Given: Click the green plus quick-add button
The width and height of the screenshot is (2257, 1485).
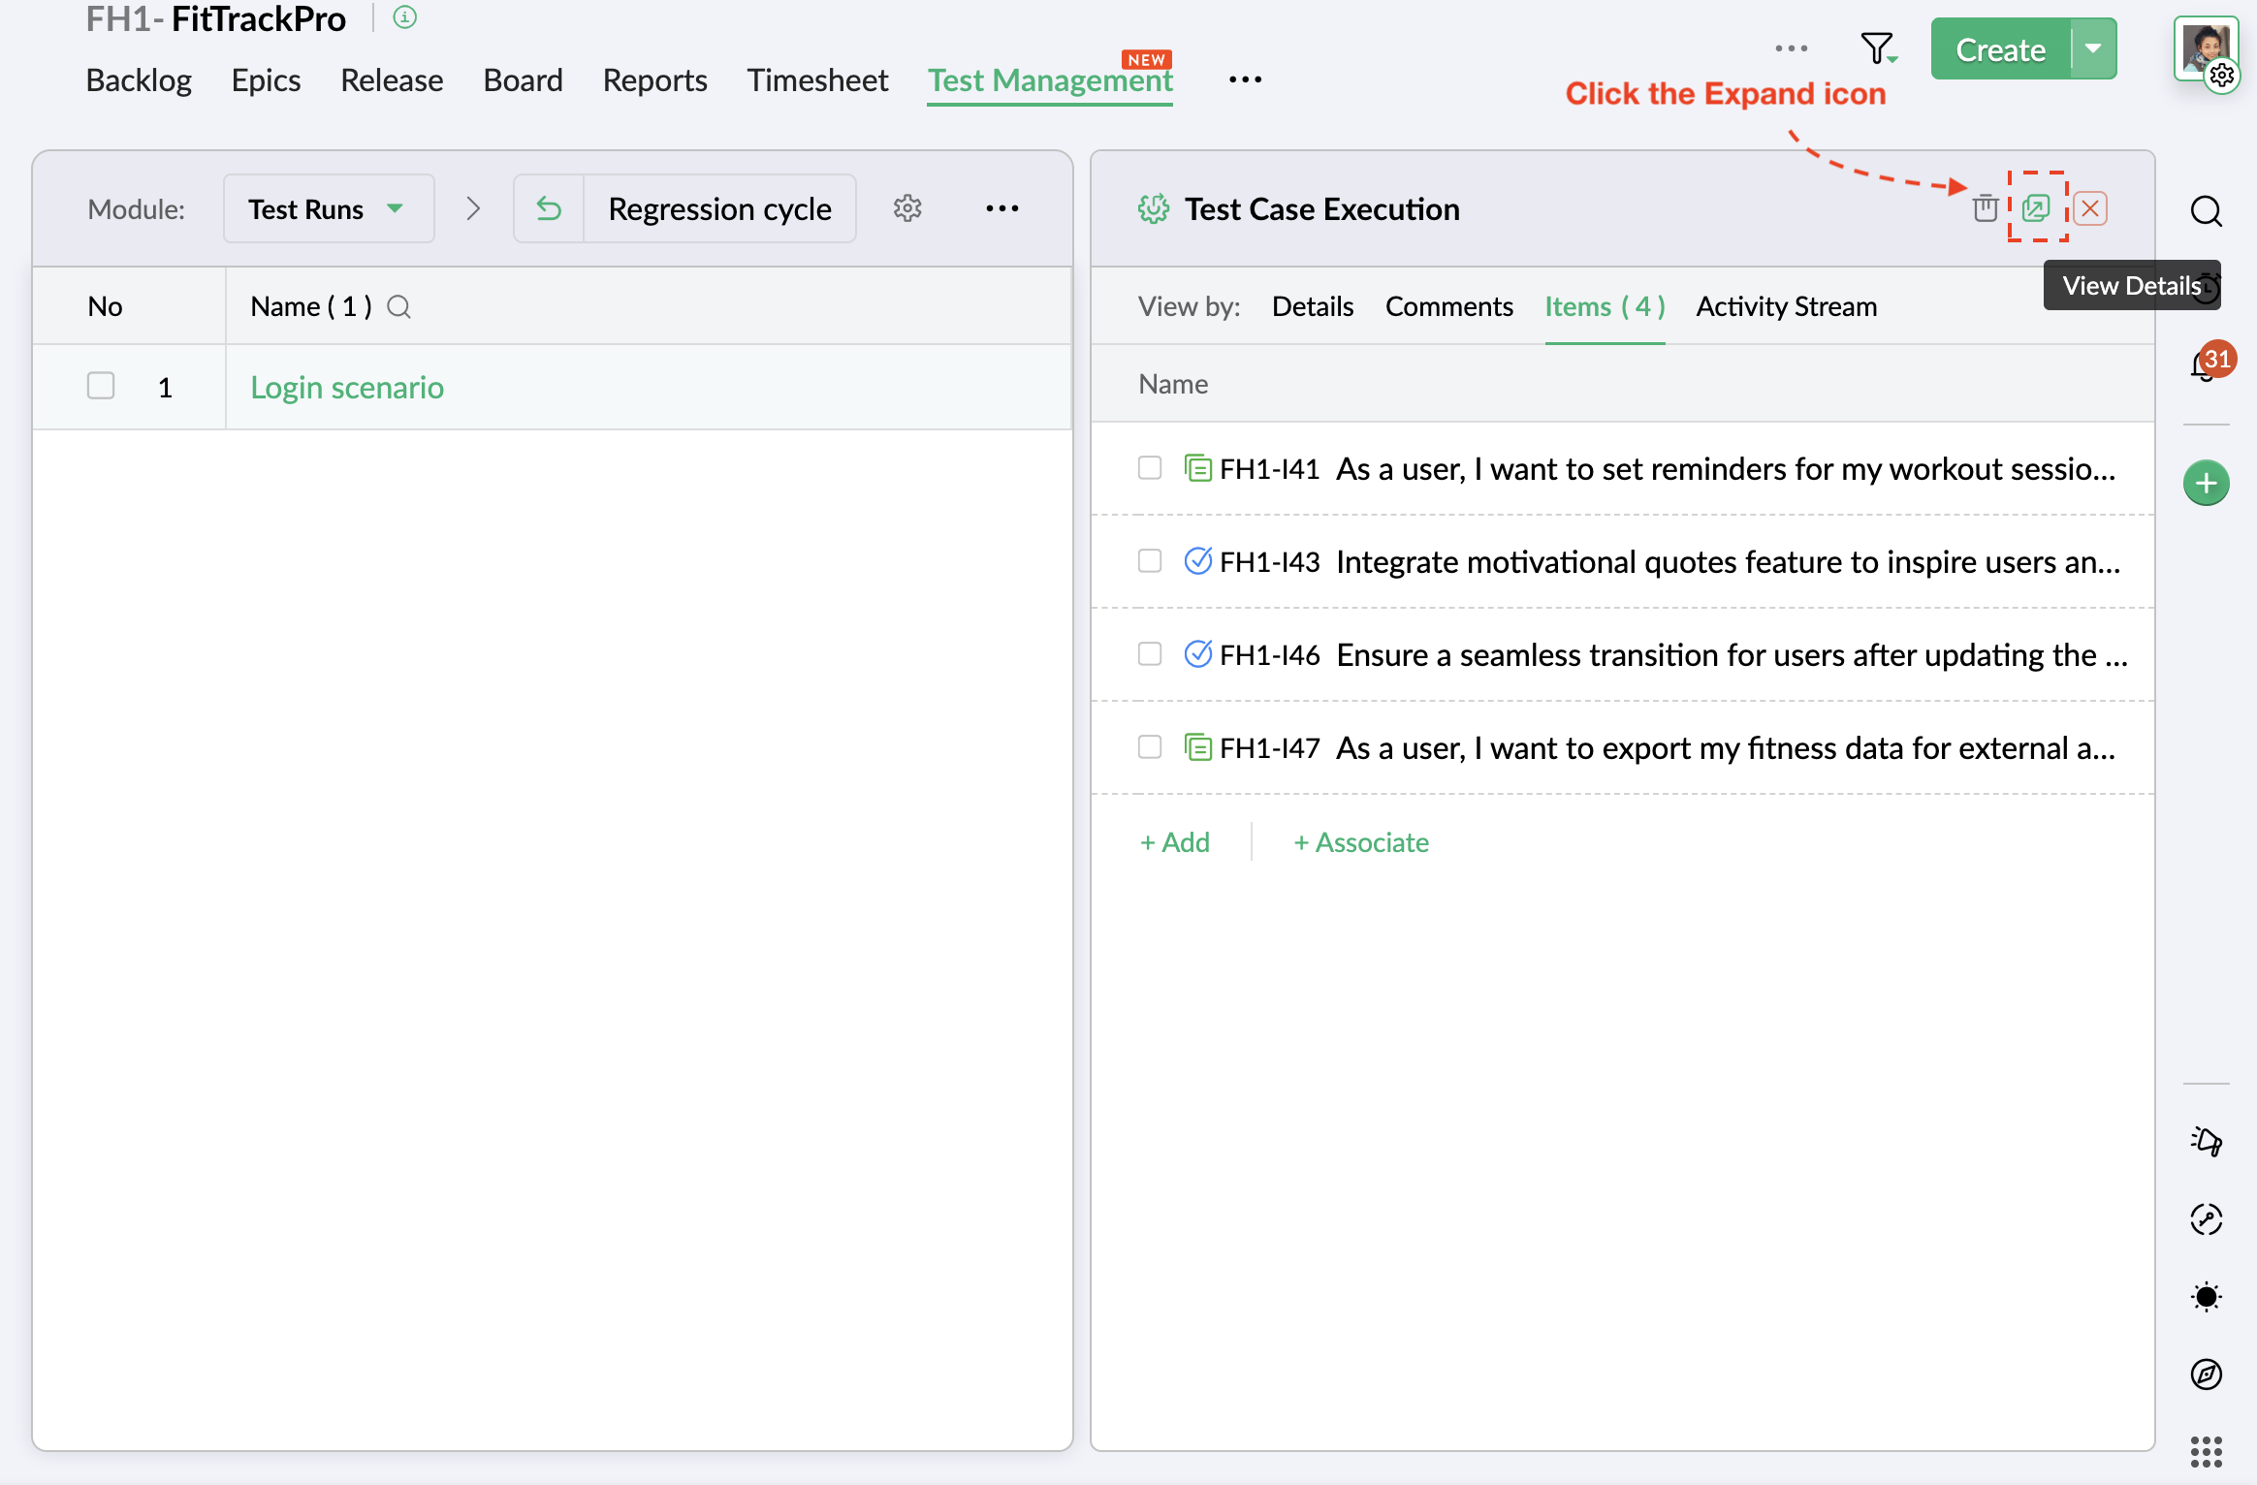Looking at the screenshot, I should 2206,483.
